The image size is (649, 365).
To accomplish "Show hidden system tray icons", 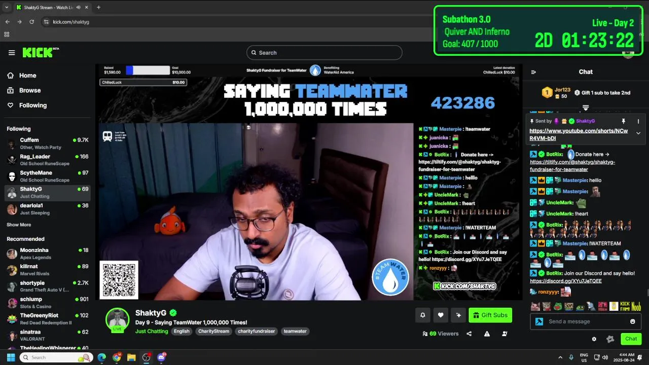I will click(560, 357).
